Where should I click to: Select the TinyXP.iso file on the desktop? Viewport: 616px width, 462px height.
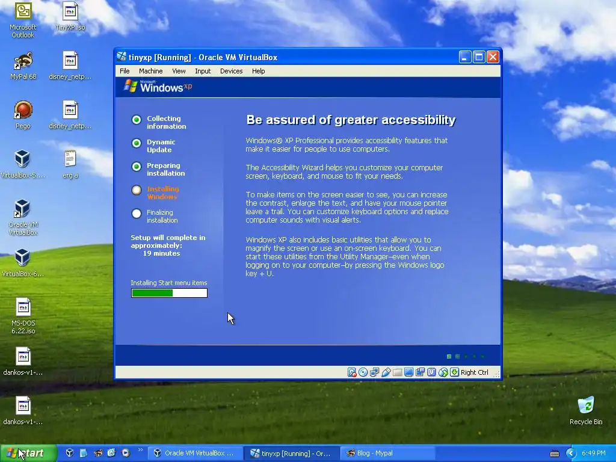click(70, 16)
